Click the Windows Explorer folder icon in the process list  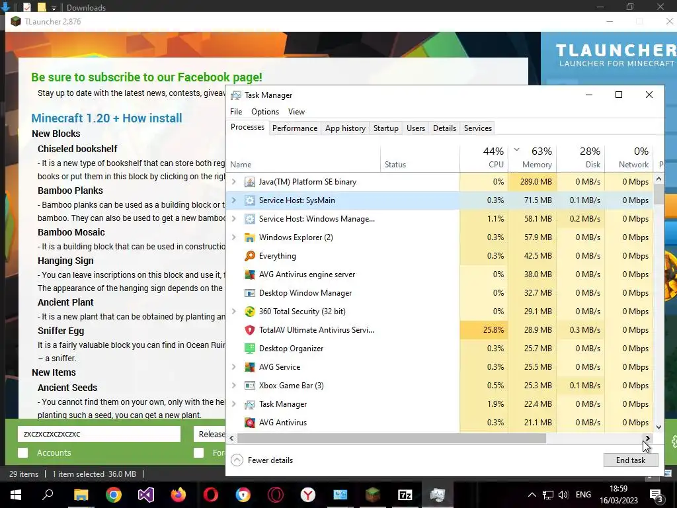click(x=249, y=237)
